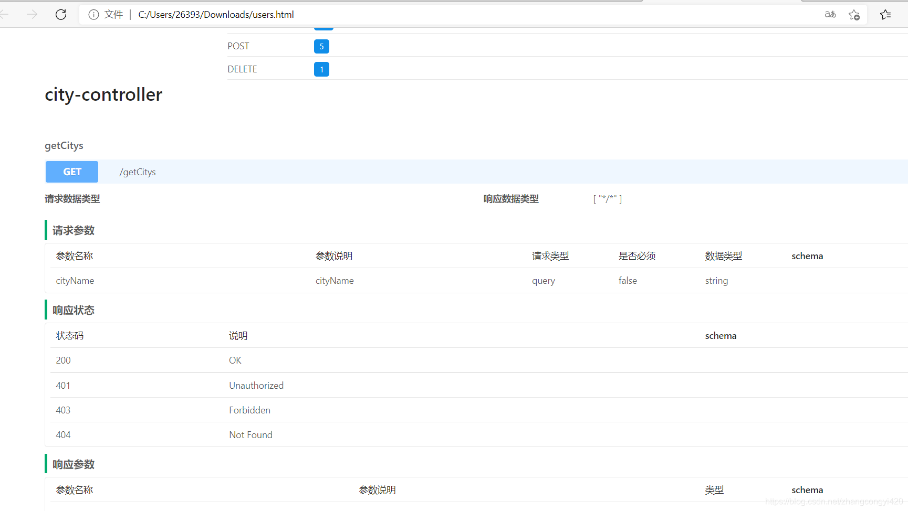Select the cityName parameter name cell

(x=75, y=281)
